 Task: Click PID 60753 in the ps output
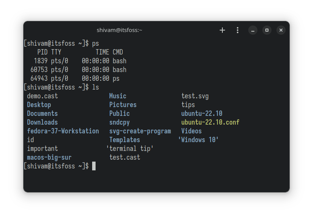coord(39,70)
